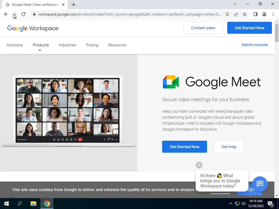Image resolution: width=279 pixels, height=209 pixels.
Task: Click the Contact sales button
Action: [203, 28]
